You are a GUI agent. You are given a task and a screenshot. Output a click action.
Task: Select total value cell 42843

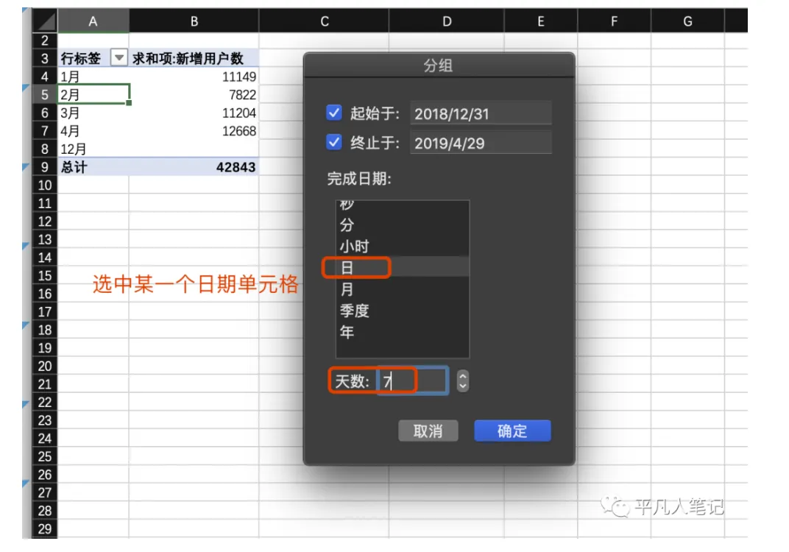point(194,167)
